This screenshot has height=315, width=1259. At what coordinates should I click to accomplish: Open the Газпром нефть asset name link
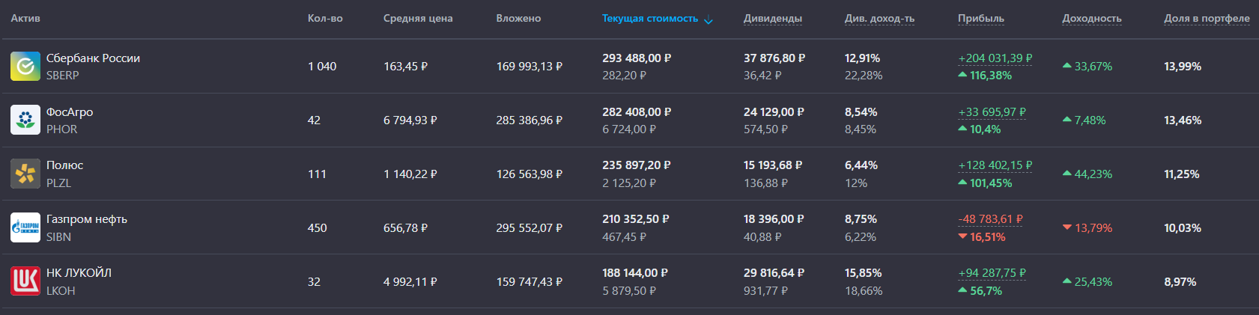point(87,219)
